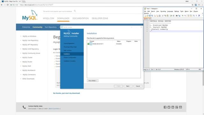
Task: Click Zoom Out icon in Notepad++ toolbar
Action: 185,16
